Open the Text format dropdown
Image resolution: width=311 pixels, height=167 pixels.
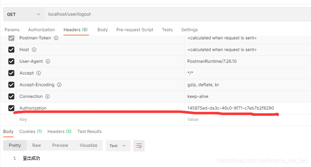(118, 146)
